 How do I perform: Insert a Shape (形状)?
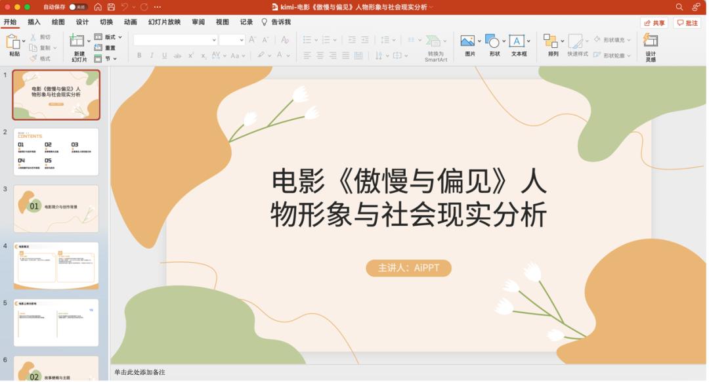coord(492,41)
